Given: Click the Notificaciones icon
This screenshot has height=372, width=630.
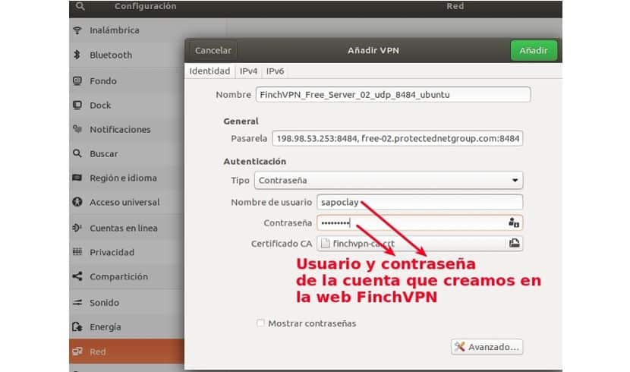Looking at the screenshot, I should tap(77, 129).
